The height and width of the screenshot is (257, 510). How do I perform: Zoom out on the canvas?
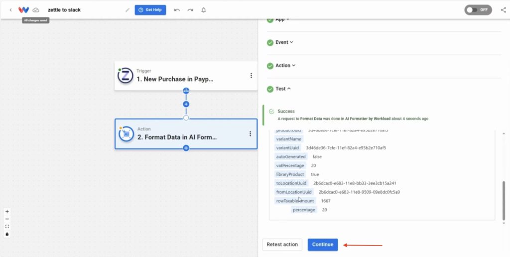coord(7,219)
